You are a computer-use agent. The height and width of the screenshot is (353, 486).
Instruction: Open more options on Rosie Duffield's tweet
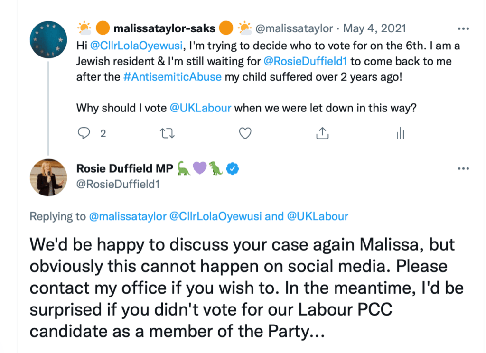coord(463,168)
